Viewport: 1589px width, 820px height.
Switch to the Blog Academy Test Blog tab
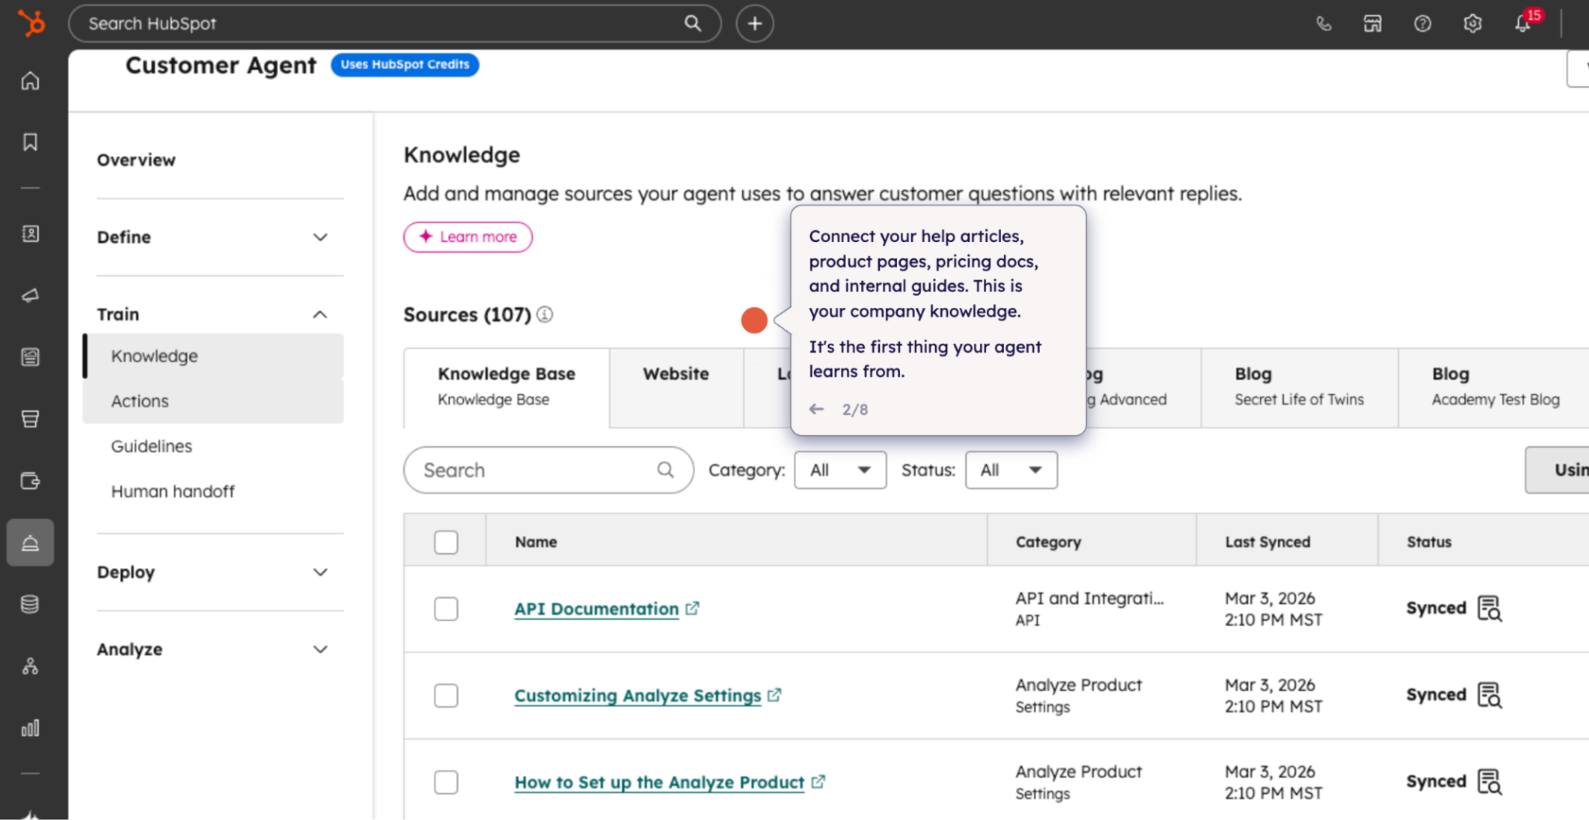click(x=1495, y=387)
